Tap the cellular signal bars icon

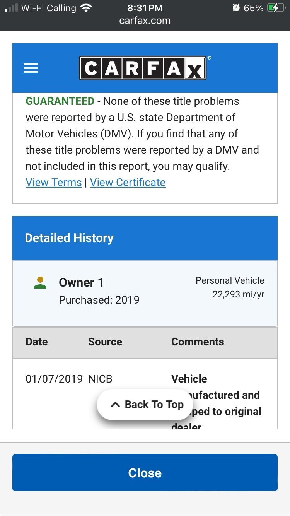(x=11, y=8)
